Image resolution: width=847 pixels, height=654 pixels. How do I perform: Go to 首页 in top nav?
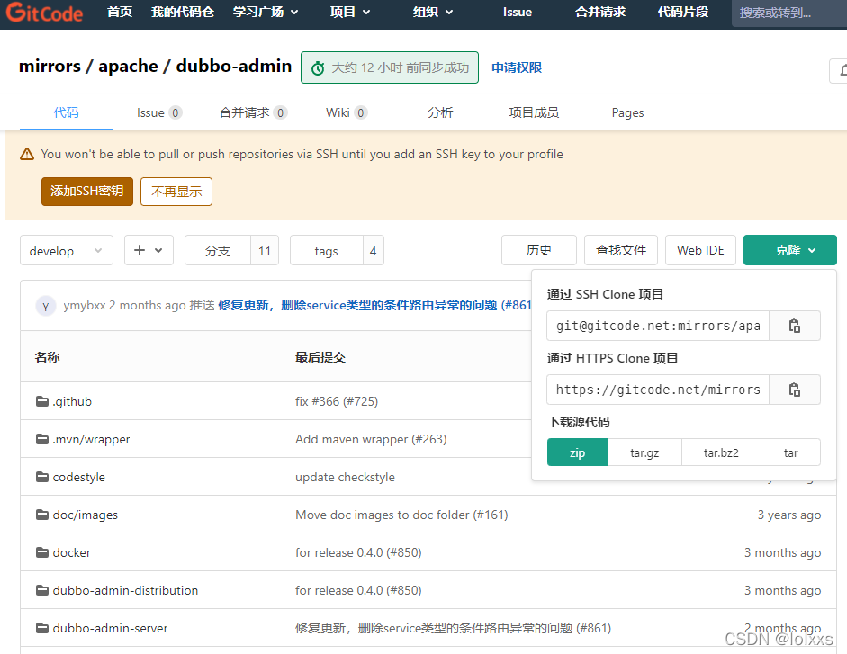coord(120,12)
